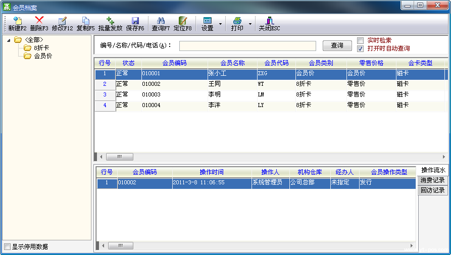
Task: Click the 会员类别 column header
Action: (321, 63)
